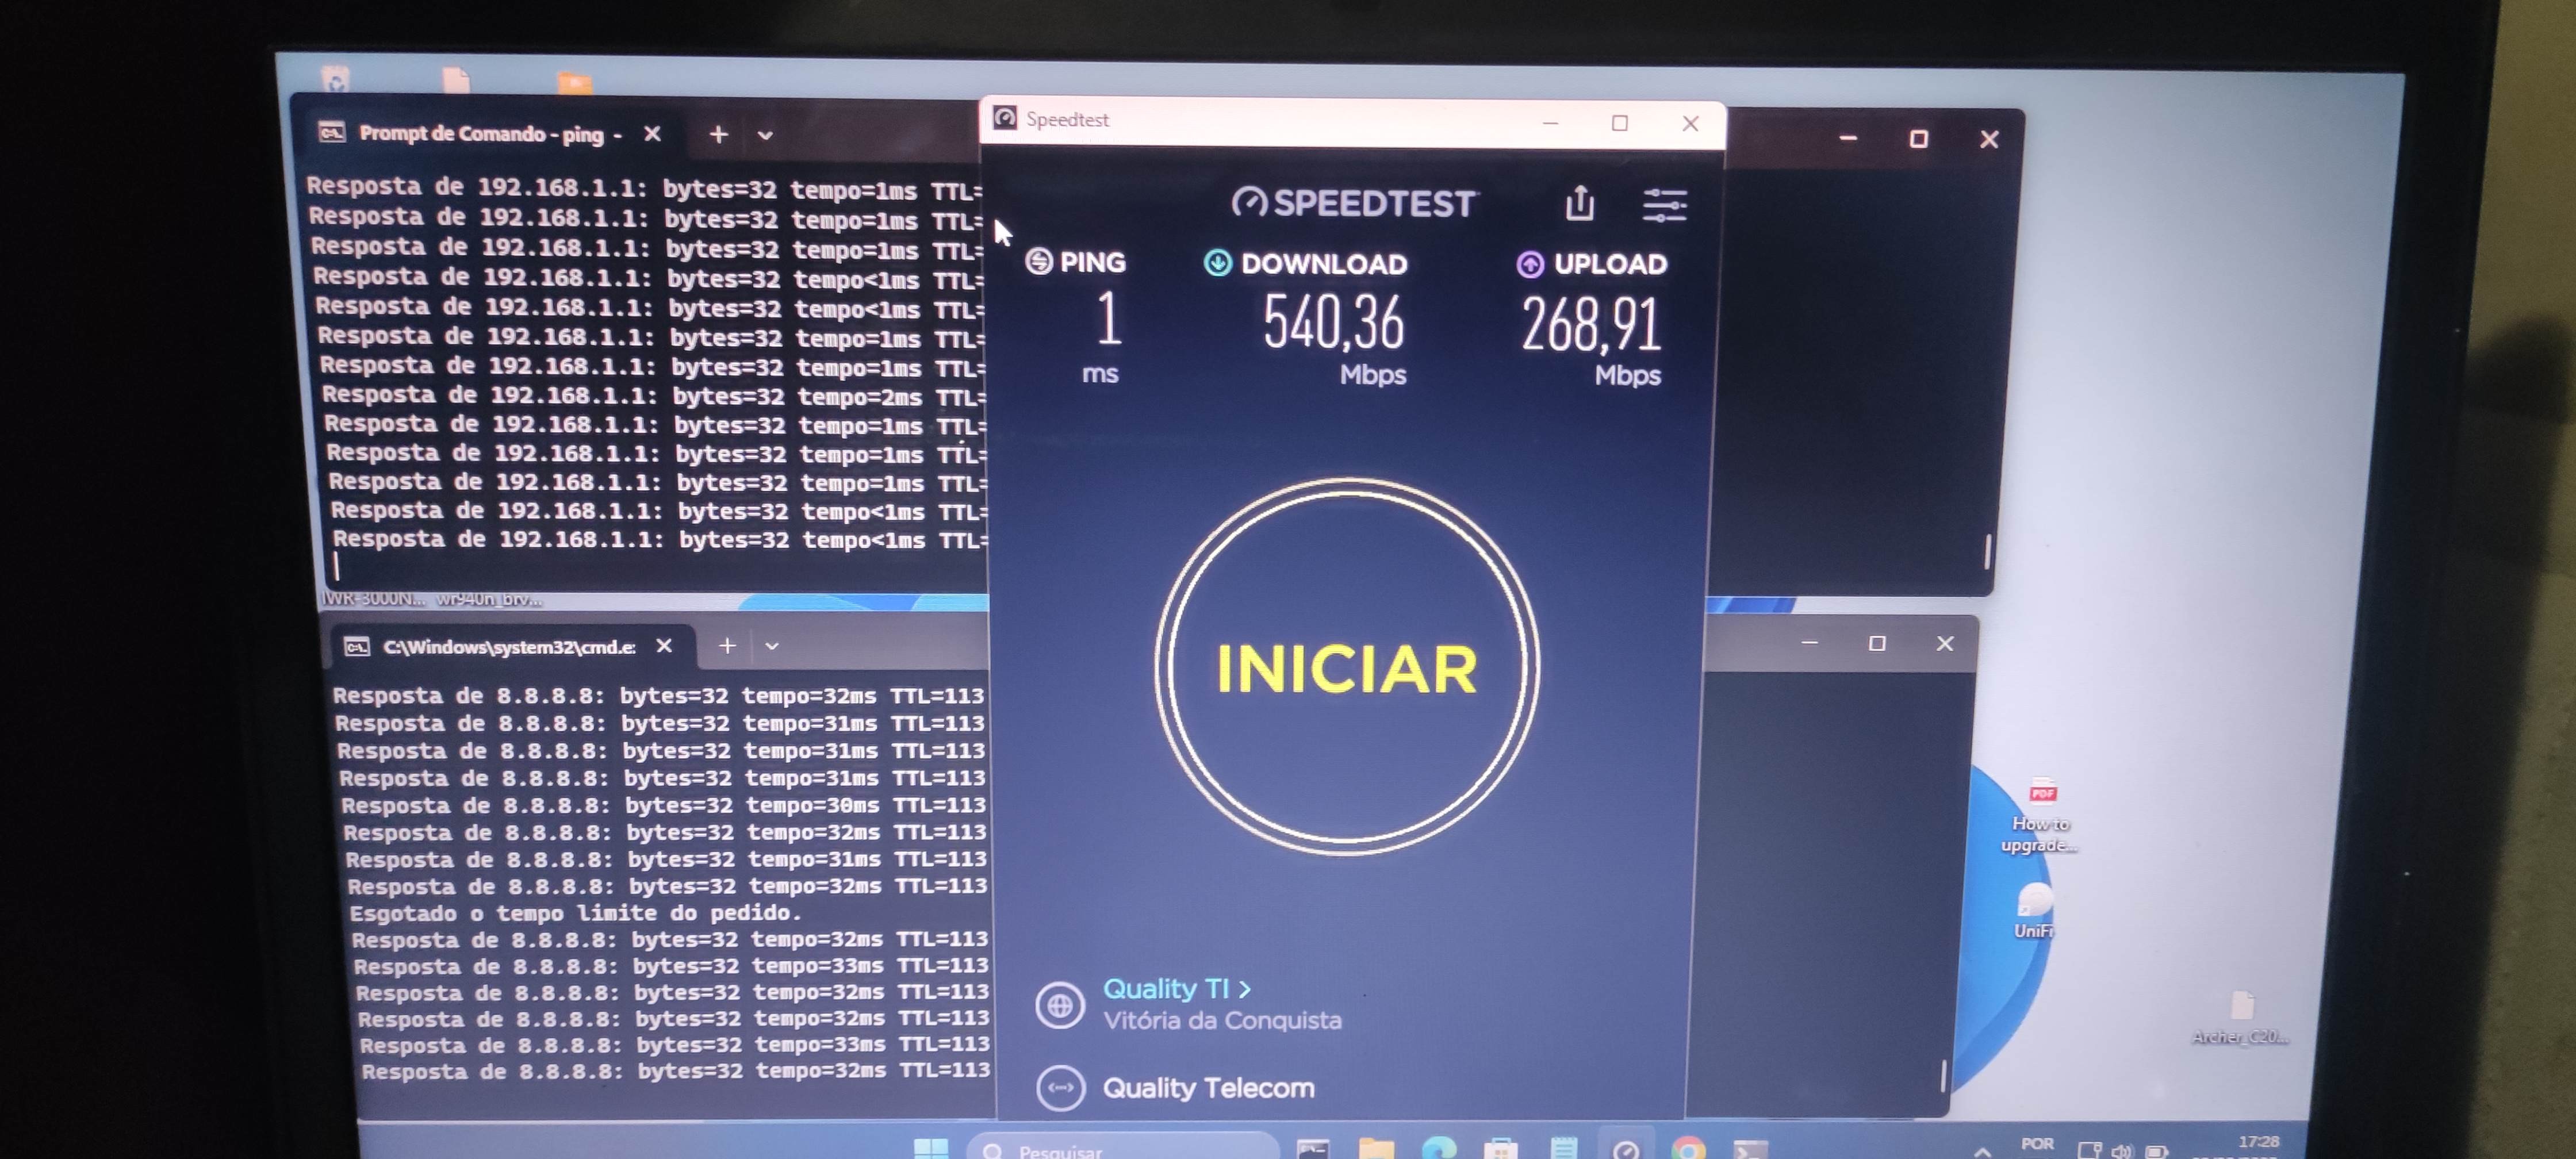This screenshot has width=2576, height=1159.
Task: Add new tab in ping terminal window
Action: [718, 134]
